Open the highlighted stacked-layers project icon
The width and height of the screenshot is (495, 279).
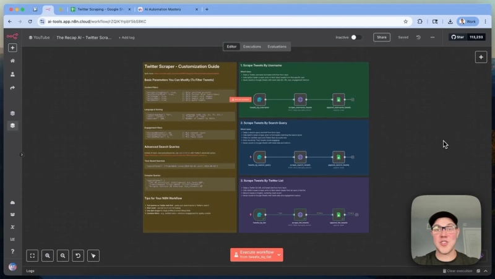coord(12,126)
